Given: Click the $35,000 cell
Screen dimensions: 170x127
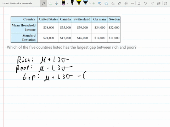Looking at the screenshot, I should 66,28.
